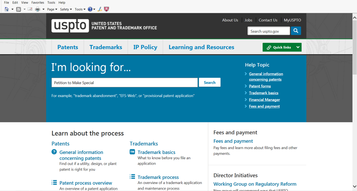Open Working Group on Regulatory Reform

255,184
